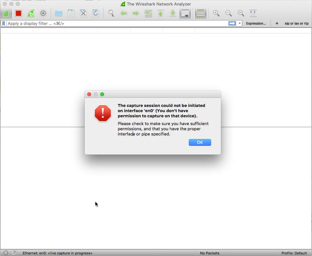
Task: Reset text to normal size
Action: point(241,14)
